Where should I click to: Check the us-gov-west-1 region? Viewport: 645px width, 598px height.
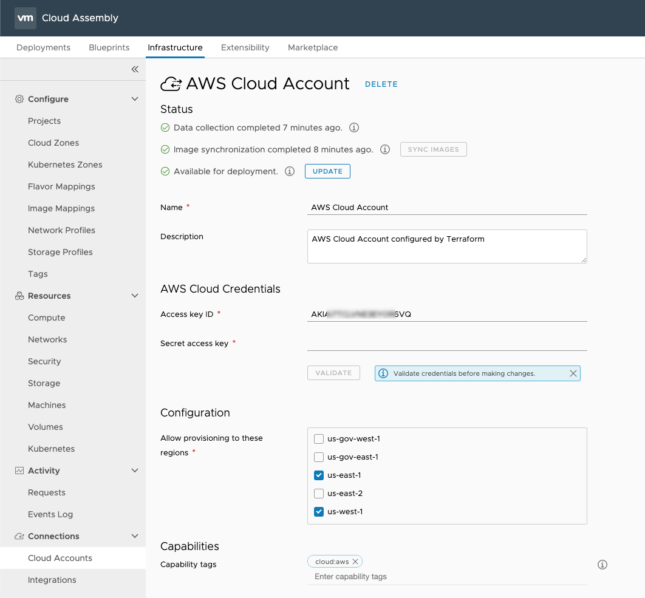(319, 438)
